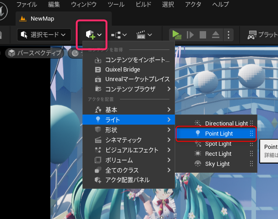Open the Blueprints toolbar dropdown

click(119, 34)
